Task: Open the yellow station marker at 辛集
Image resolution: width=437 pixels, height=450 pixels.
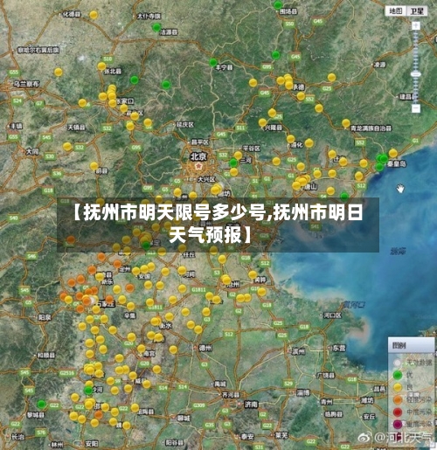Action: (131, 306)
